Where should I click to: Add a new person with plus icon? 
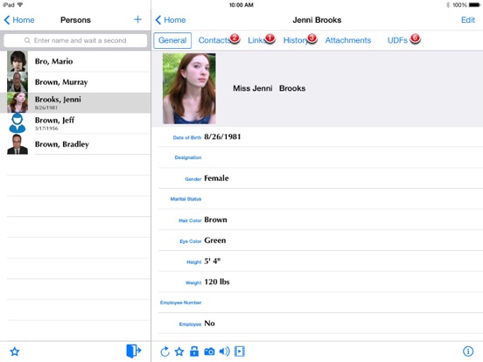click(137, 20)
